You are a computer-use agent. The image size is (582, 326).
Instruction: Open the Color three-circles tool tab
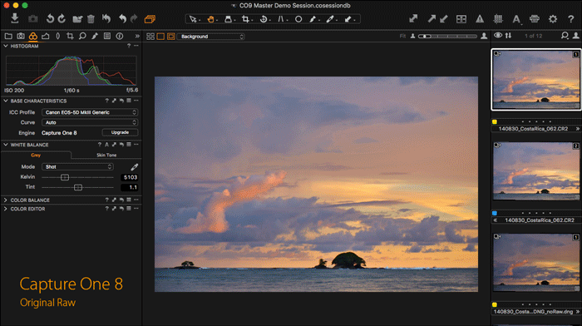tap(33, 36)
